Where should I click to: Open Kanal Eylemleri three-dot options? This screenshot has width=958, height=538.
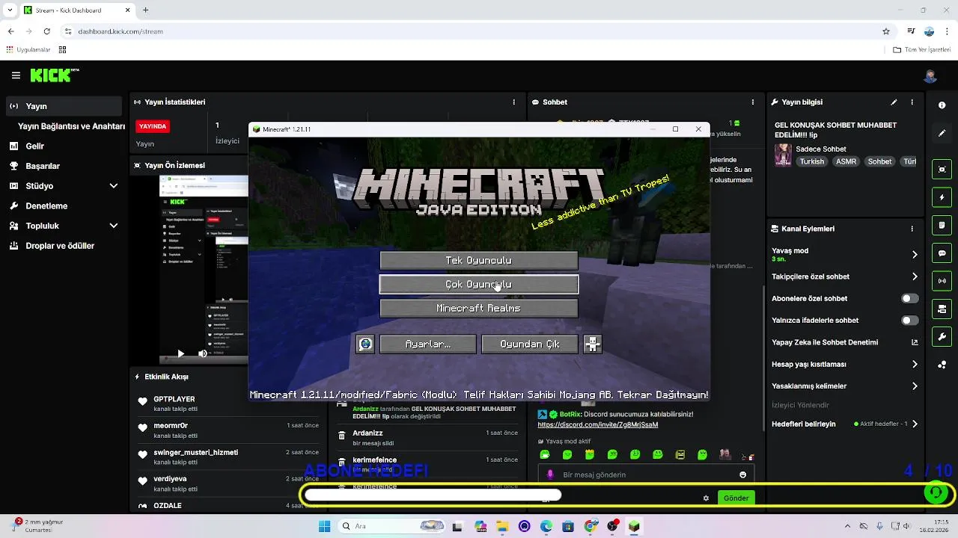coord(912,229)
